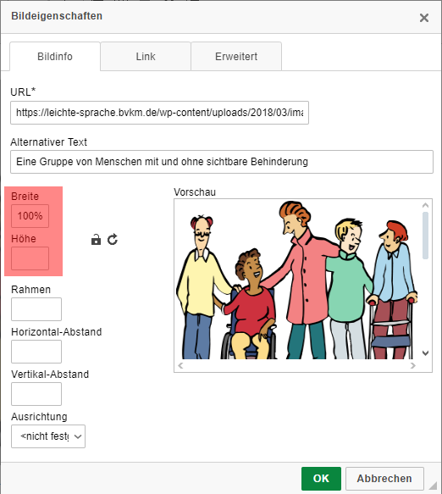Open the Link tab
This screenshot has width=442, height=494.
[146, 57]
